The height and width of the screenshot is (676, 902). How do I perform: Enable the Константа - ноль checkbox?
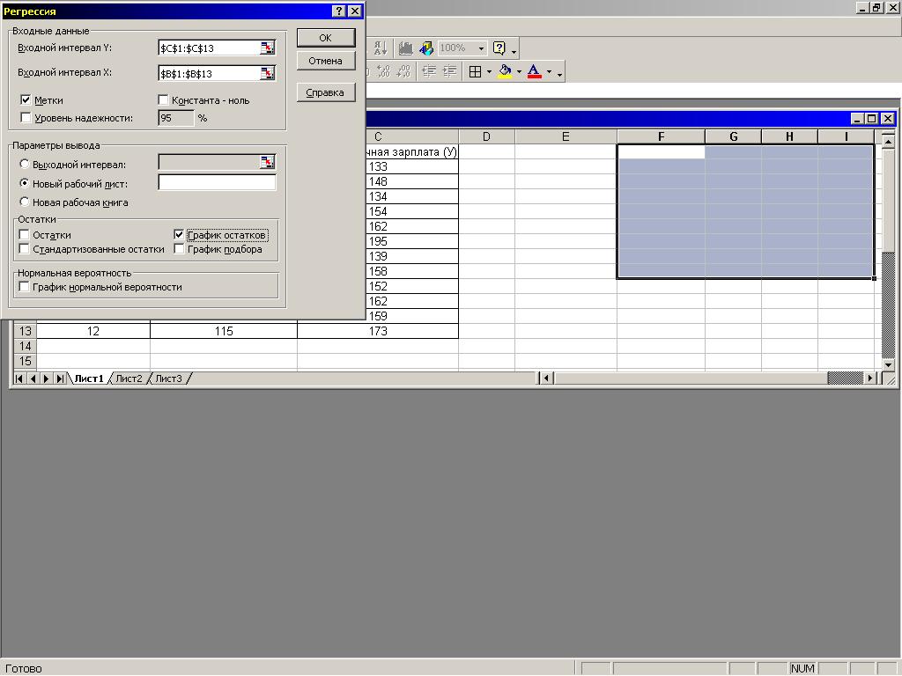(x=163, y=100)
